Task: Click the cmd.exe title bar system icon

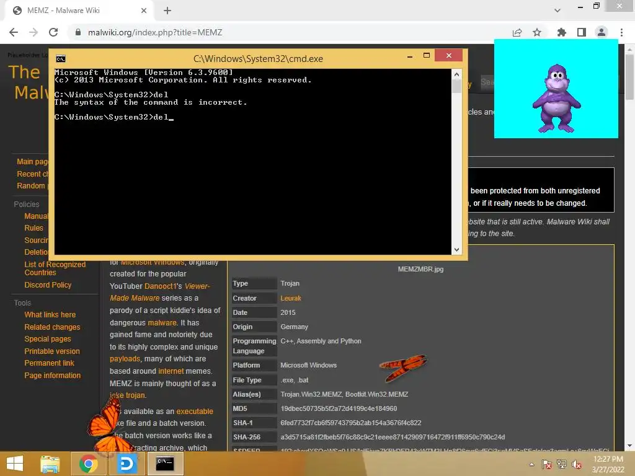Action: coord(61,59)
